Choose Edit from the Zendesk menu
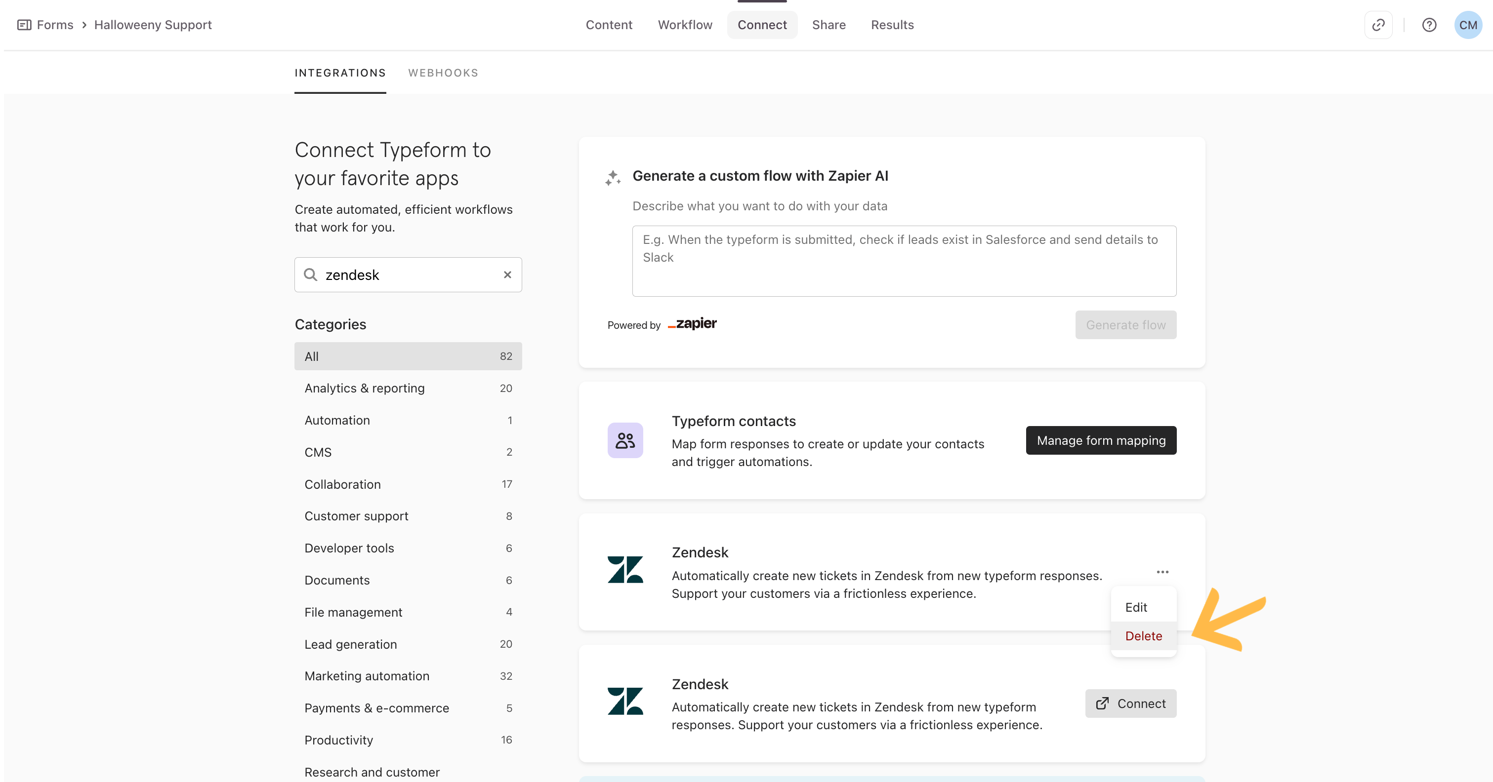1493x782 pixels. pos(1136,607)
